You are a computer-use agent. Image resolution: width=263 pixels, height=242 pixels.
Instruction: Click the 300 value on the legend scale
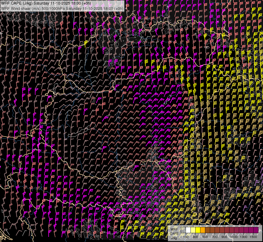click(x=195, y=237)
